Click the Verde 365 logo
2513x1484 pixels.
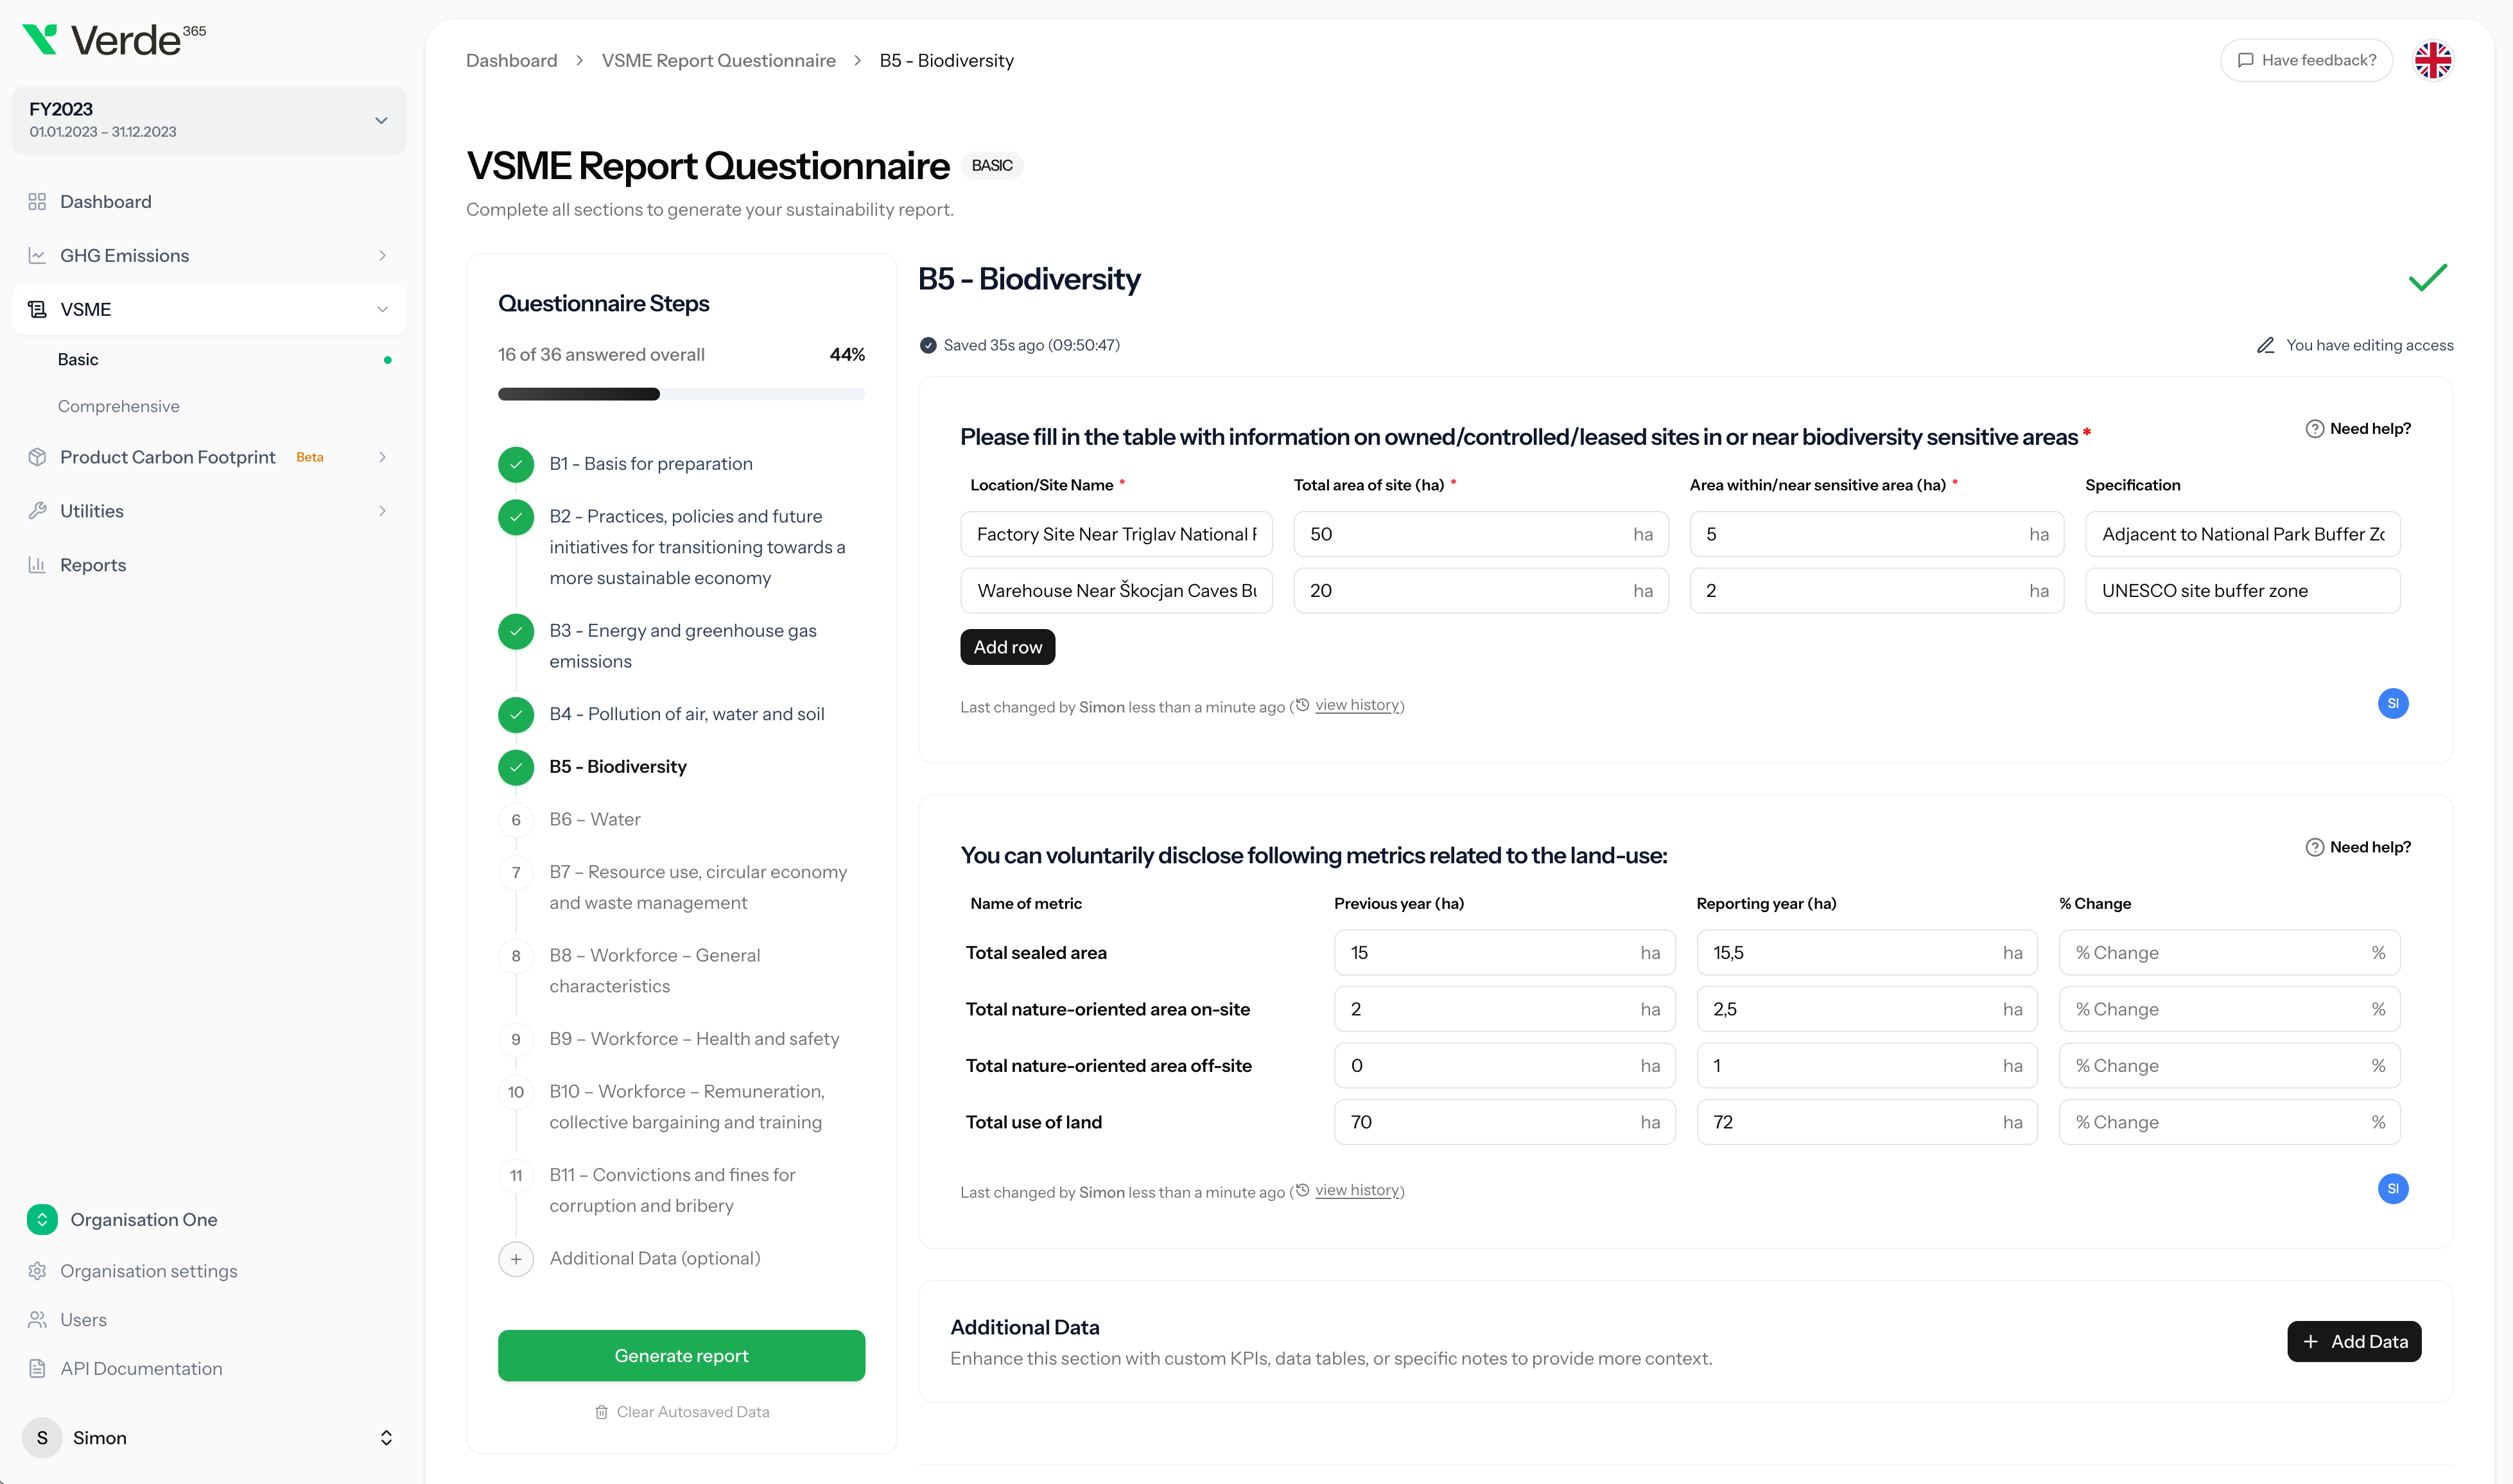pos(114,40)
